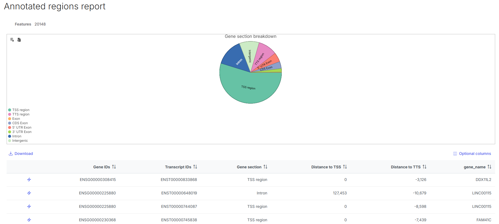The height and width of the screenshot is (224, 499).
Task: Click the TSS region pie slice
Action: 248,88
